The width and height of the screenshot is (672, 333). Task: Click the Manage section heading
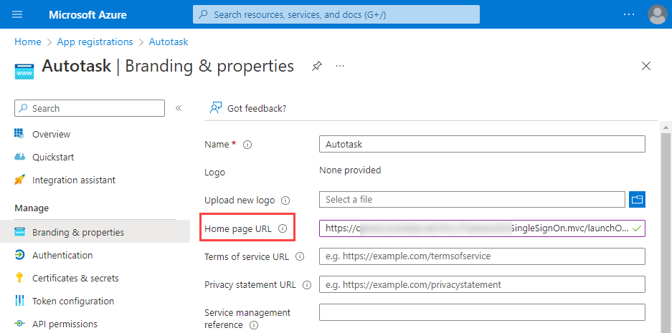pyautogui.click(x=32, y=208)
